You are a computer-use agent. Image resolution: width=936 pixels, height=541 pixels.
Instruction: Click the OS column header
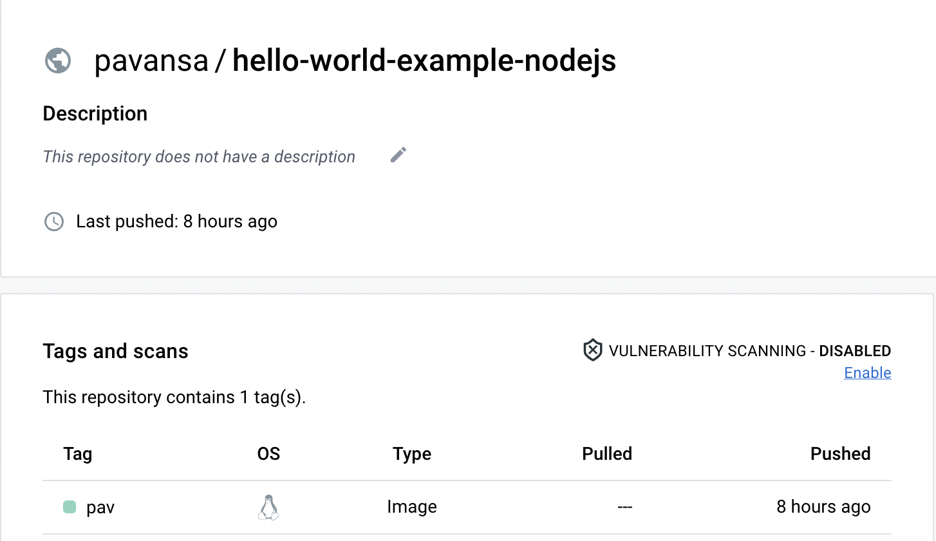click(x=268, y=453)
